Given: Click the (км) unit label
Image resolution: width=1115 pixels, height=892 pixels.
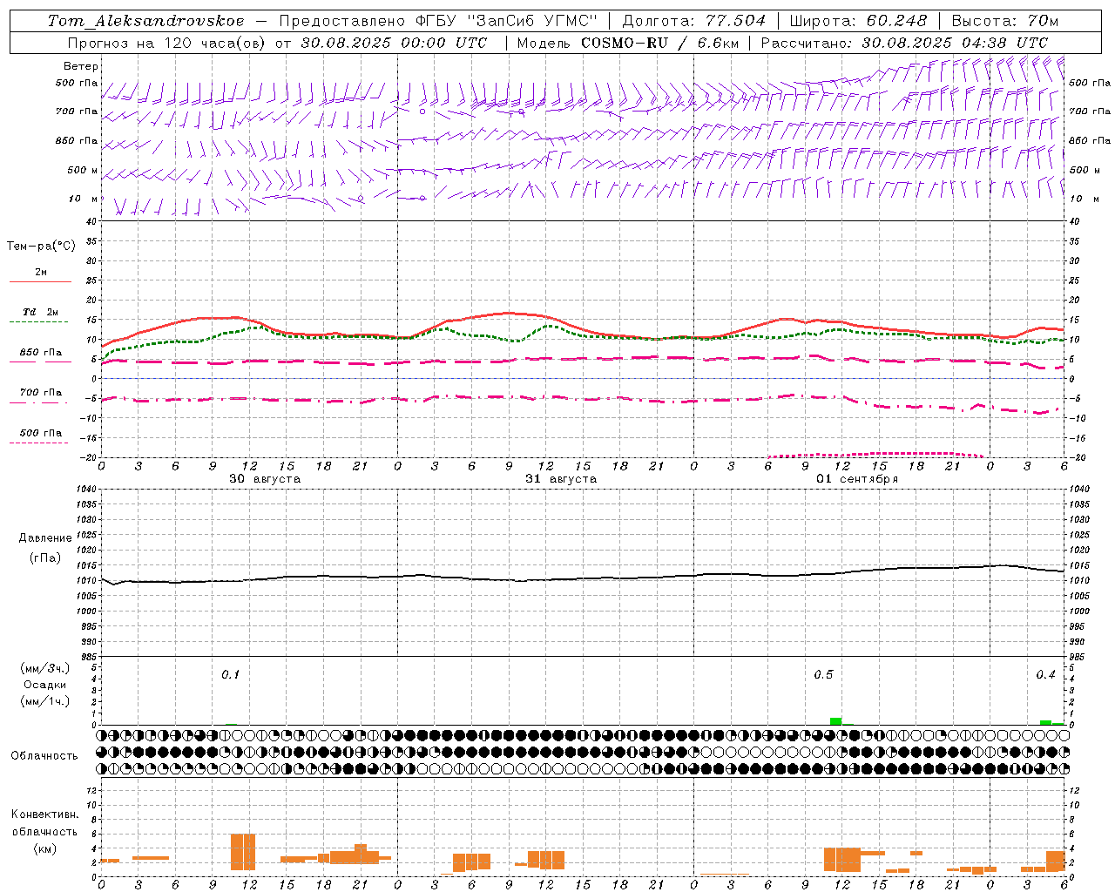Looking at the screenshot, I should [x=44, y=848].
